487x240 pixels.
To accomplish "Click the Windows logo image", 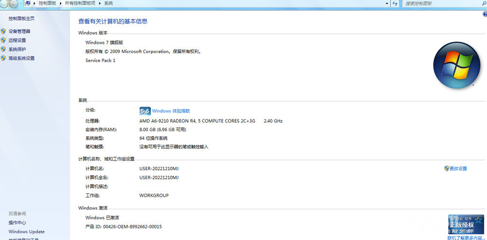I will pos(457,66).
